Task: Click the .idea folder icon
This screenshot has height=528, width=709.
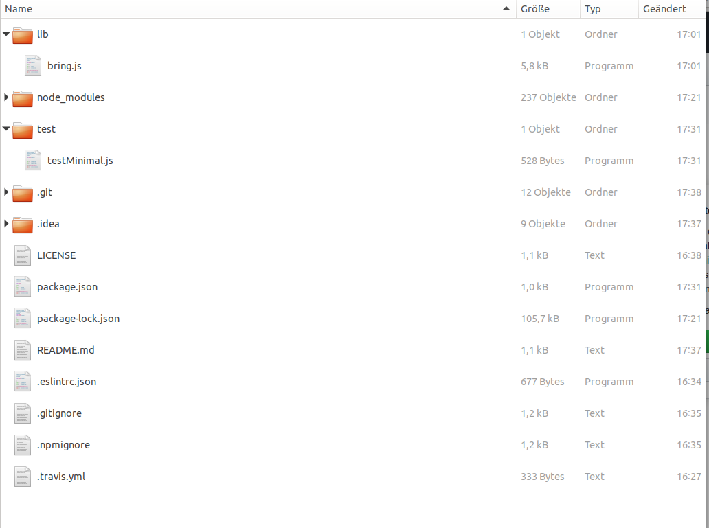Action: [23, 223]
